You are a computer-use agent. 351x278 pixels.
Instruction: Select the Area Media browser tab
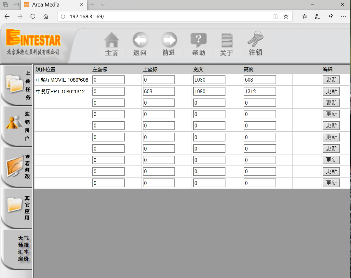(x=52, y=5)
